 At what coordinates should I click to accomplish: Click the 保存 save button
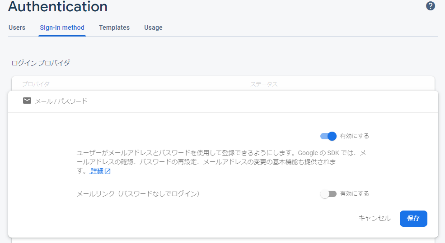(413, 218)
